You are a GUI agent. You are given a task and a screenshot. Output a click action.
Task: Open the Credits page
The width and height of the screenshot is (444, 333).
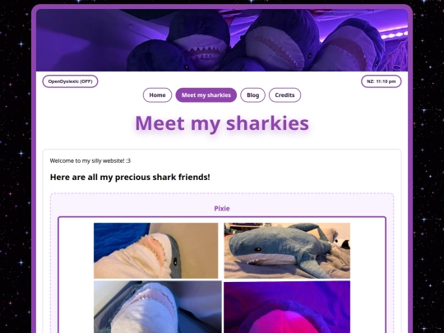point(284,95)
